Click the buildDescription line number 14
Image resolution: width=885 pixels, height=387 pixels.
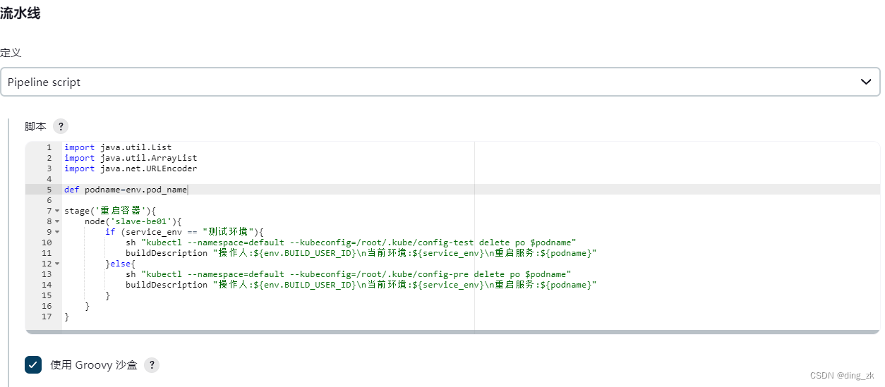pyautogui.click(x=47, y=285)
